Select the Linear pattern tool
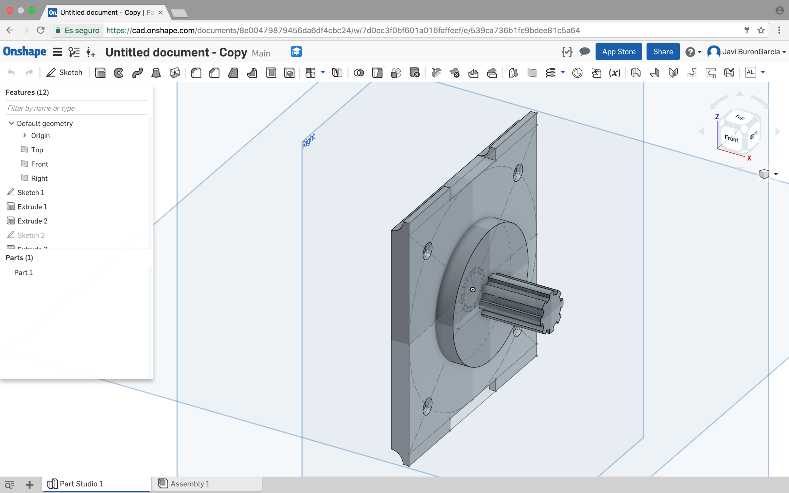The width and height of the screenshot is (789, 493). pyautogui.click(x=310, y=72)
